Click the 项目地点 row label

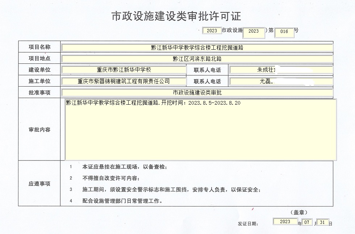pyautogui.click(x=39, y=58)
